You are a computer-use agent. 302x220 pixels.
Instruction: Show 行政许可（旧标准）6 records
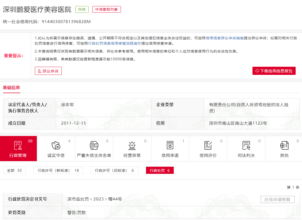114,171
